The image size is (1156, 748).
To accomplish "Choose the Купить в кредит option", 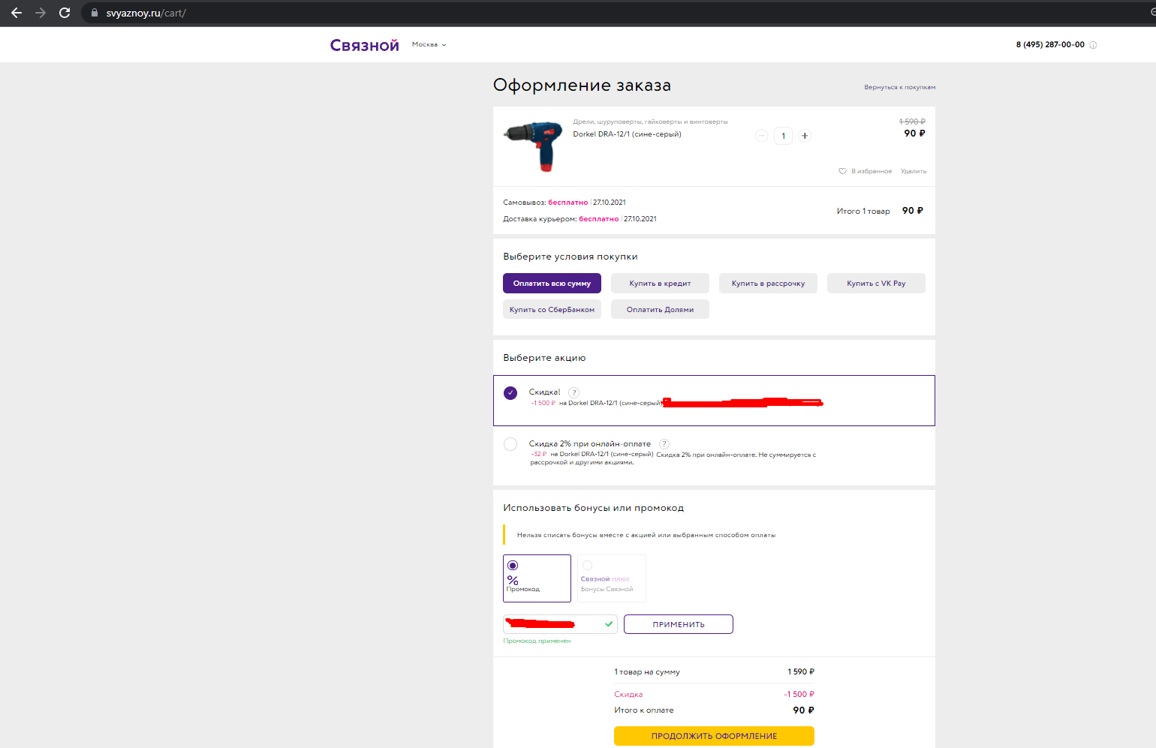I will [660, 283].
